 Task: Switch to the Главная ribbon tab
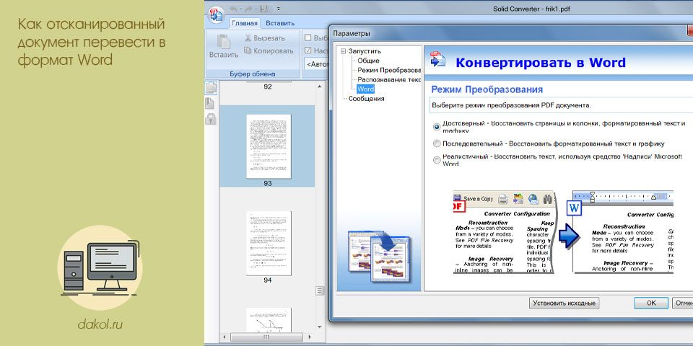pos(245,23)
